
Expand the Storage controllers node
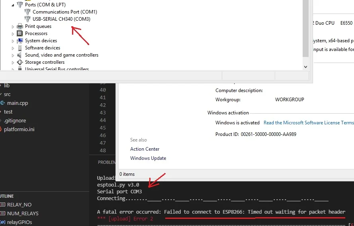(13, 63)
